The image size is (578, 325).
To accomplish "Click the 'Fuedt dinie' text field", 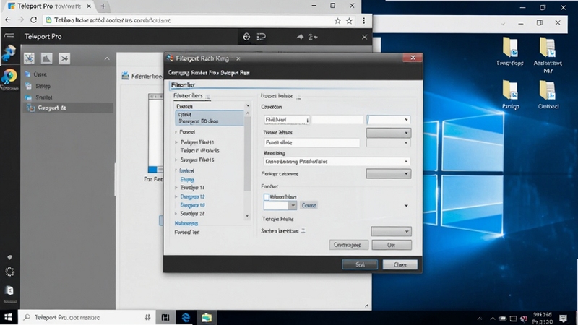I will (x=311, y=142).
